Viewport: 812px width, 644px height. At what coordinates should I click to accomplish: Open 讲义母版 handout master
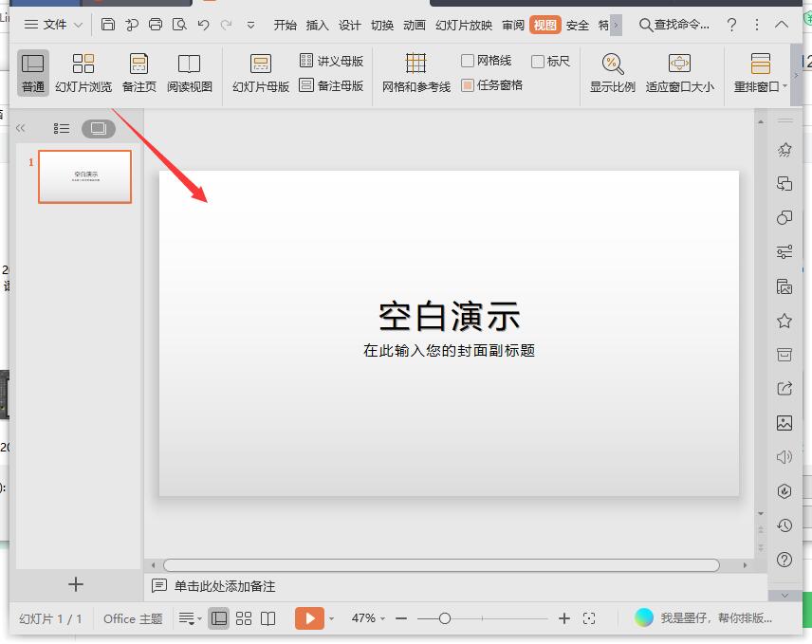(331, 61)
